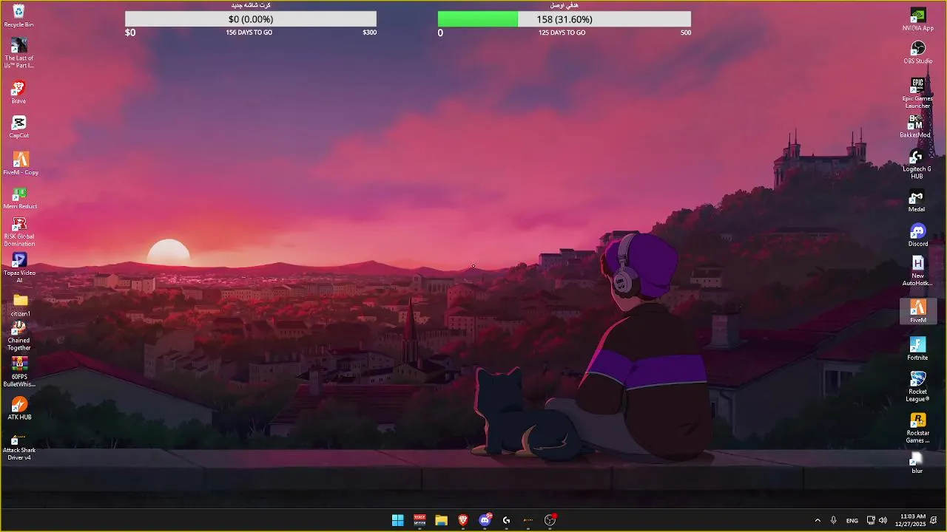Switch the ENG input language
The height and width of the screenshot is (532, 947).
coord(852,520)
